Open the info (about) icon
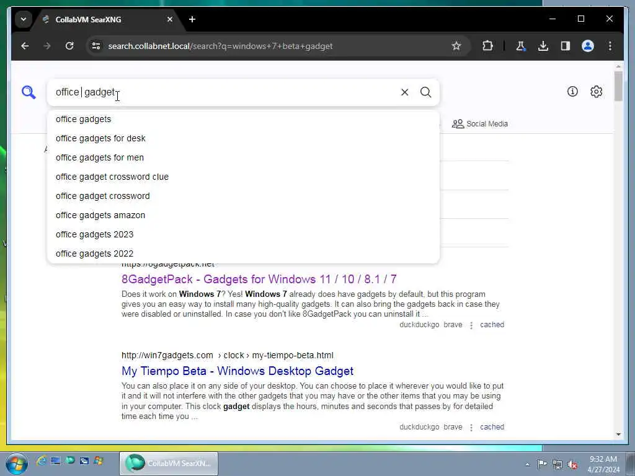Viewport: 635px width, 476px height. [572, 92]
